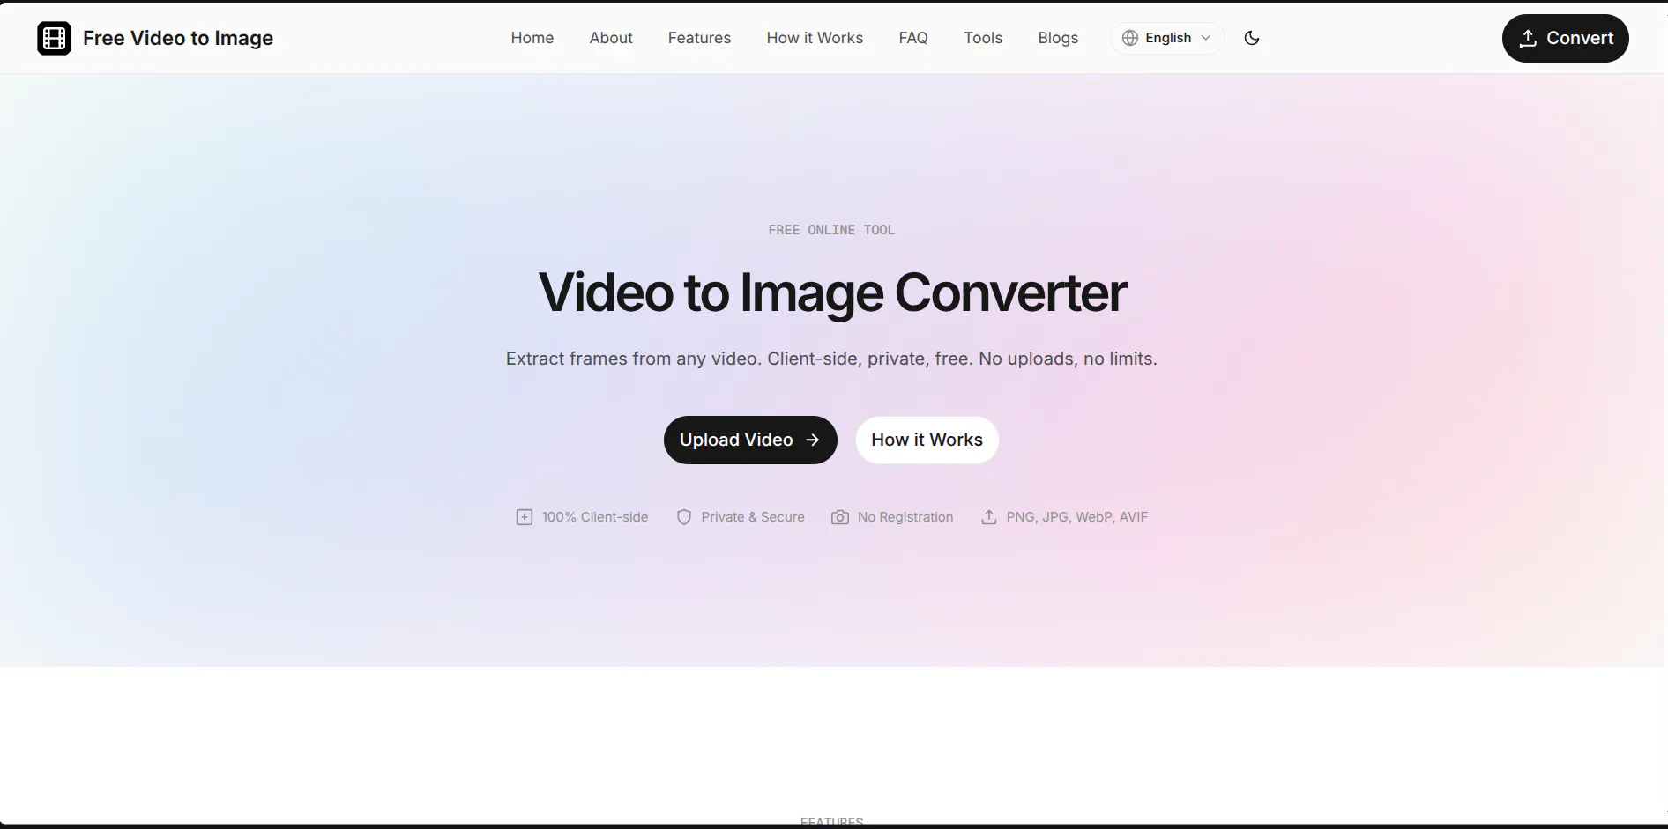Open the Tools nav item

(x=983, y=38)
